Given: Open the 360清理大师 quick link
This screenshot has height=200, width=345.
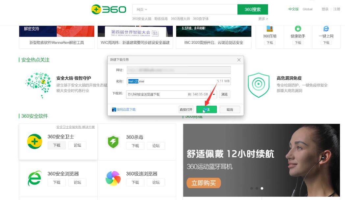Looking at the screenshot, I should click(x=180, y=19).
